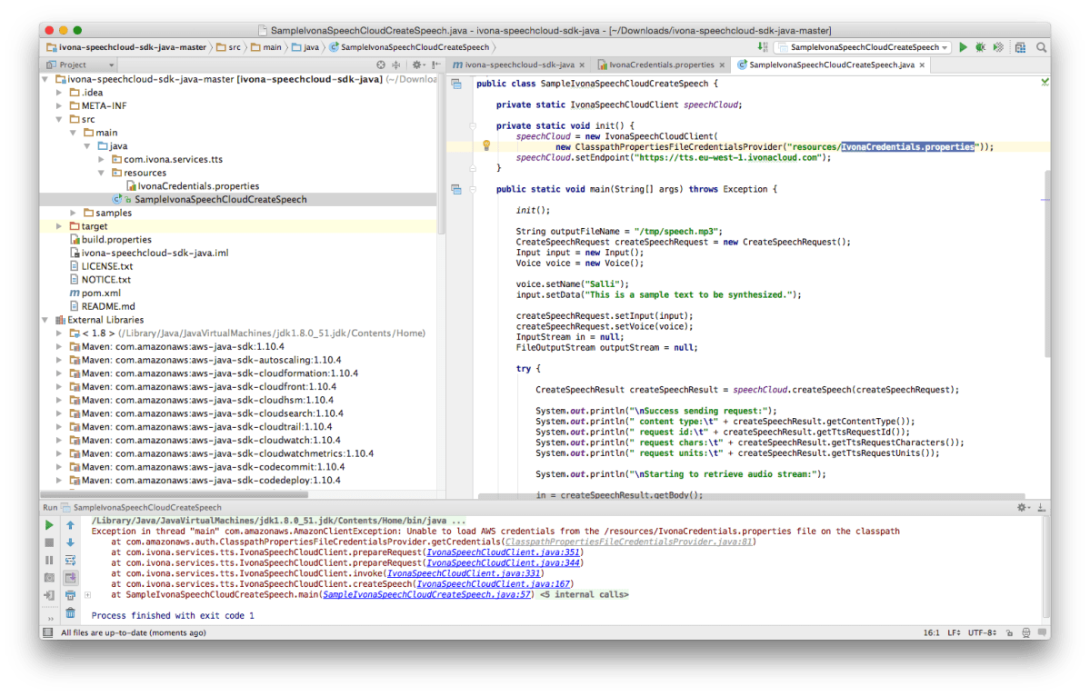Toggle fold on init method
Image resolution: width=1090 pixels, height=696 pixels.
point(473,125)
